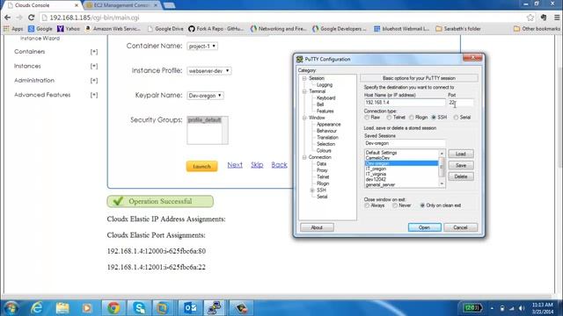This screenshot has height=316, width=563.
Task: Click the browser Back arrow
Action: [8, 18]
